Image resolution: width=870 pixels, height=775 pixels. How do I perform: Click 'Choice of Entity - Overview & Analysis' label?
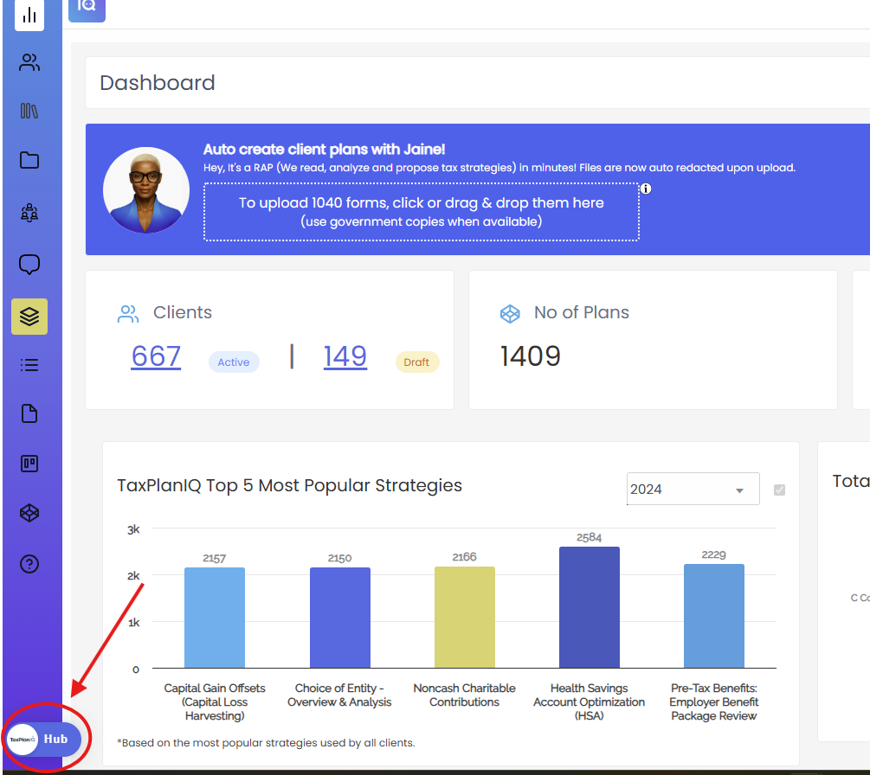pyautogui.click(x=339, y=695)
